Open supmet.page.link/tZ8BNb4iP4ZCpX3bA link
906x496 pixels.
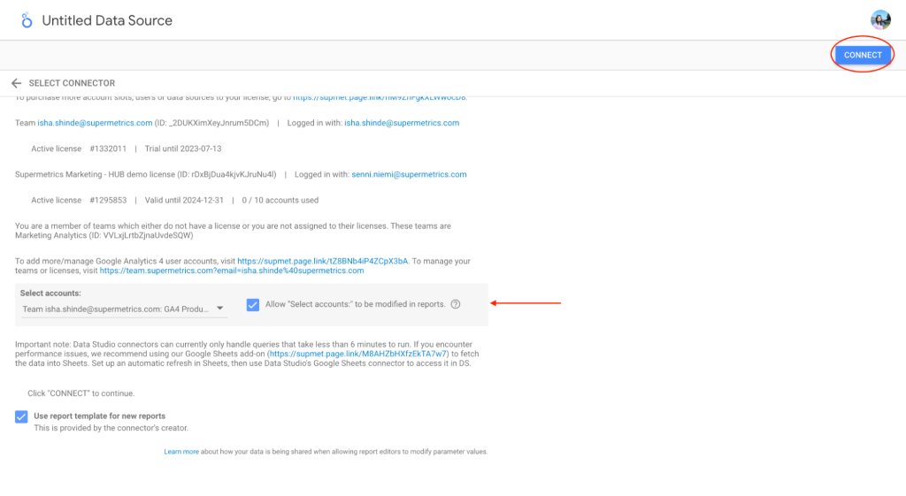tap(322, 261)
